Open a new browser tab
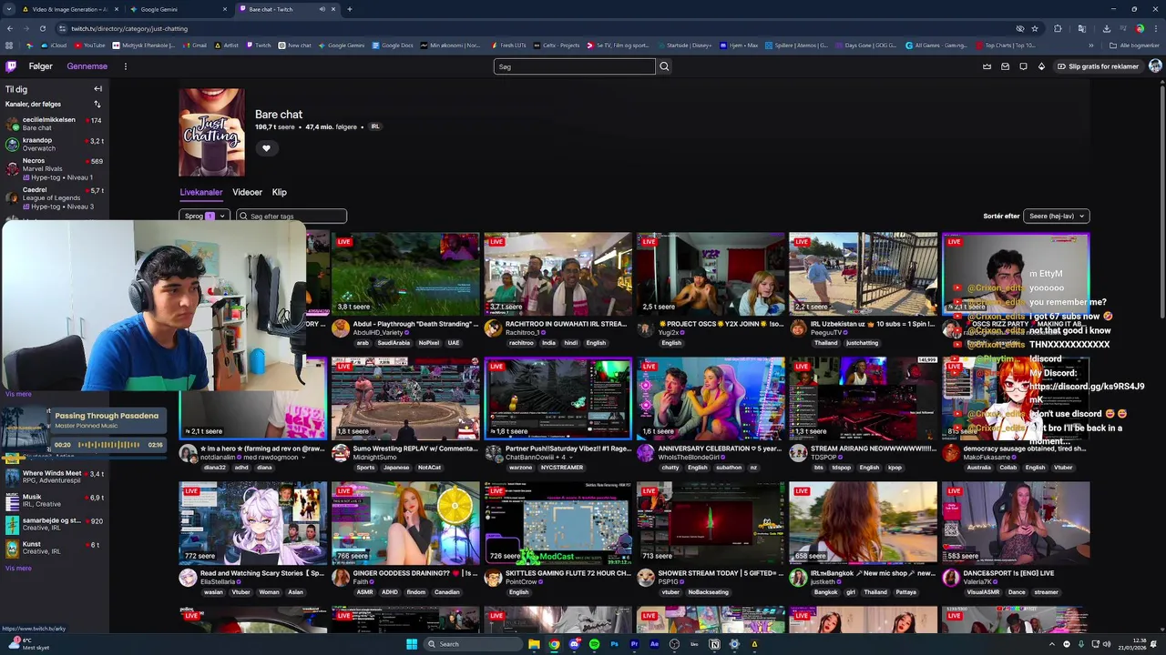 349,9
